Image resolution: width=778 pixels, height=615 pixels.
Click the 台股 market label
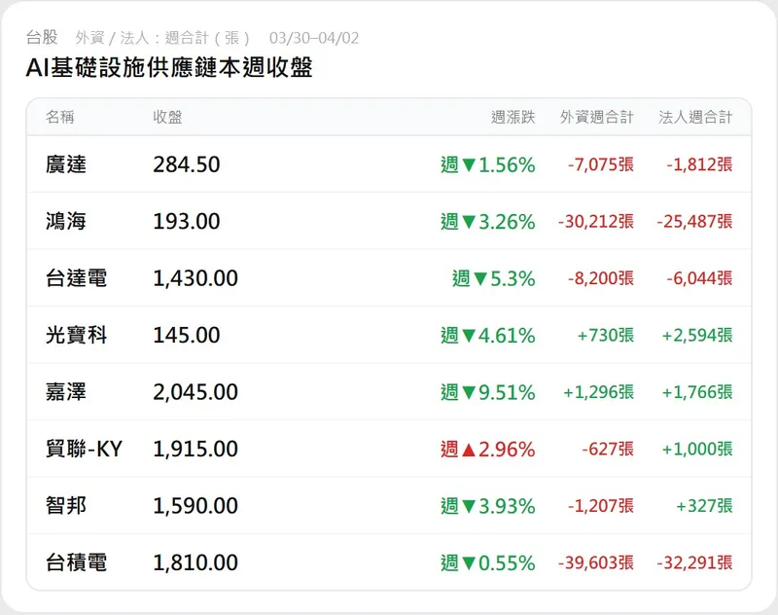(x=42, y=38)
